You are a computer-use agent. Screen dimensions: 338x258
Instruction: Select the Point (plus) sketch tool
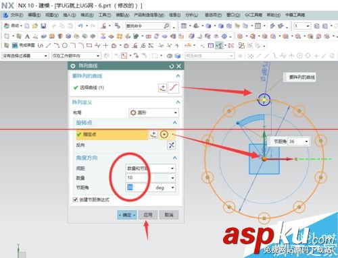click(x=105, y=46)
